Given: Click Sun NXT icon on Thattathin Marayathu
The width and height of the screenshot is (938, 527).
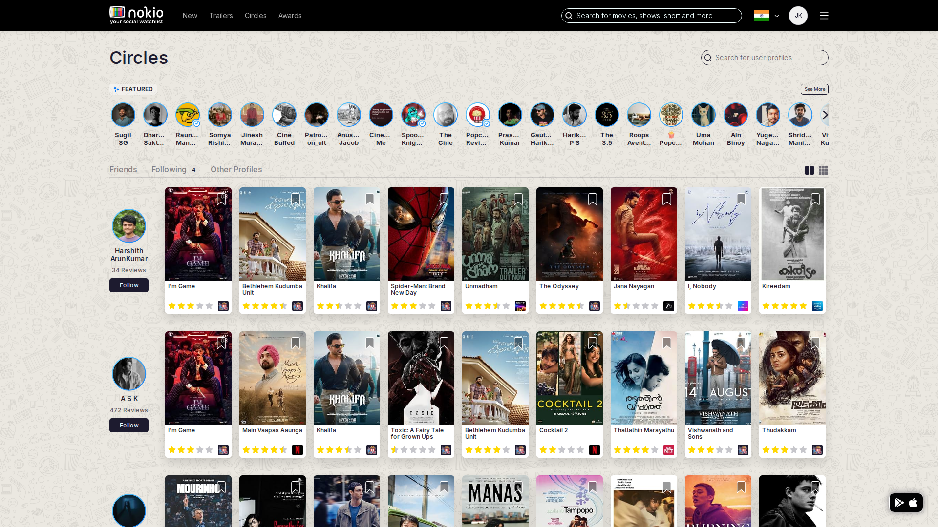Looking at the screenshot, I should [x=669, y=450].
